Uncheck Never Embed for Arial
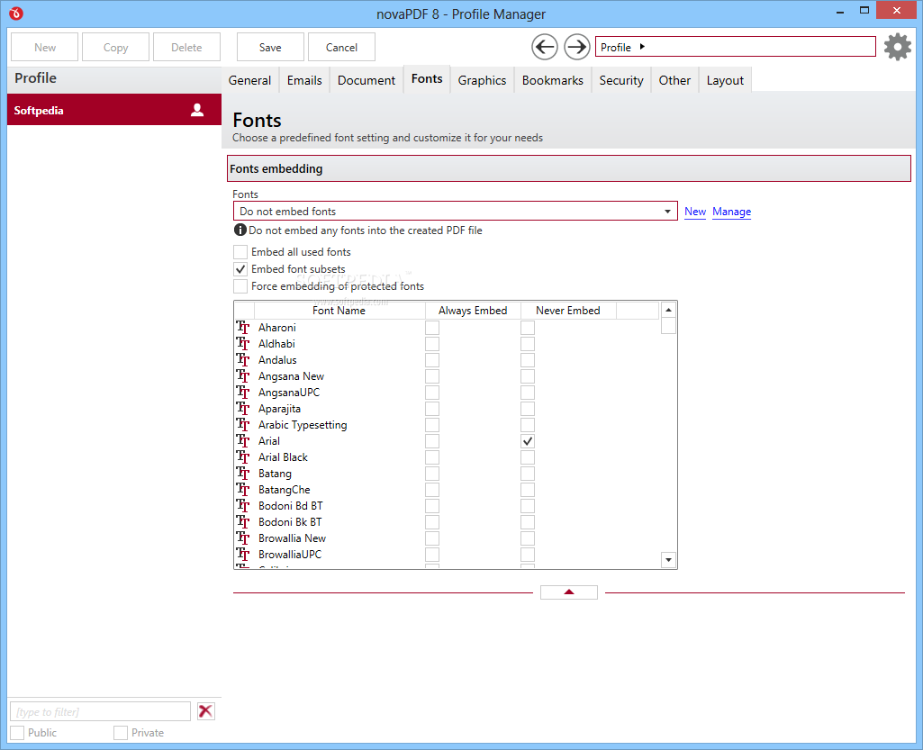923x750 pixels. click(528, 441)
